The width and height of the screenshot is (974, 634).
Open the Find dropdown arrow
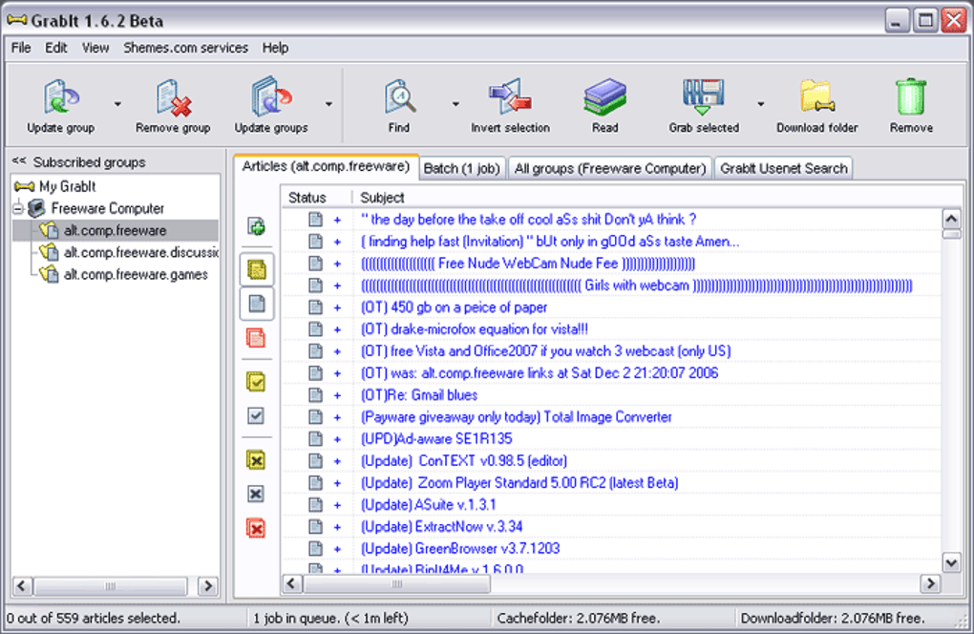pos(455,104)
